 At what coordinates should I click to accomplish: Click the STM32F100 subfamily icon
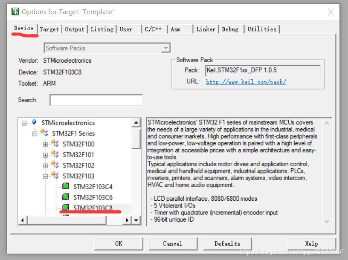(55, 143)
